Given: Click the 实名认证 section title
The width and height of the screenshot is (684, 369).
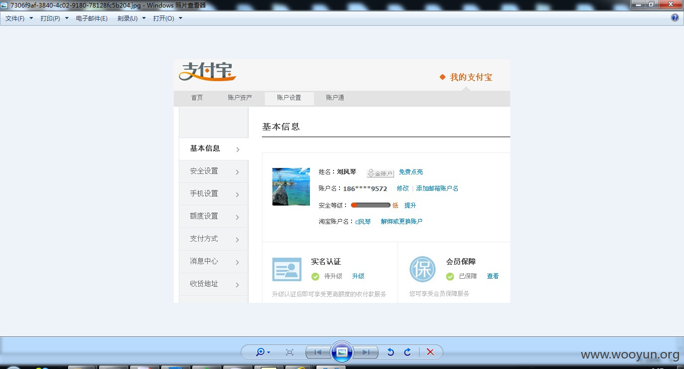Looking at the screenshot, I should point(326,262).
